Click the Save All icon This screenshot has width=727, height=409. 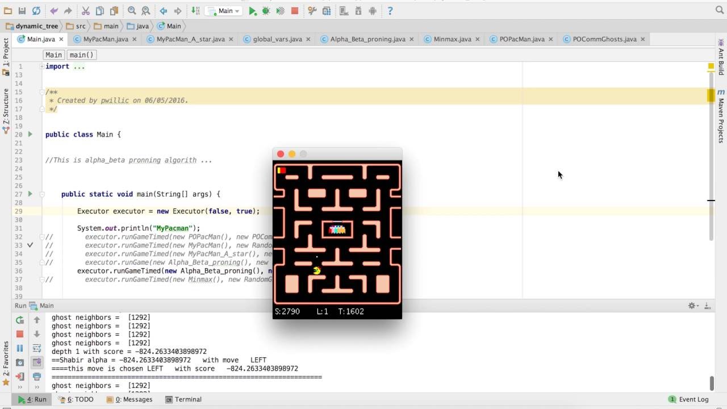click(x=22, y=11)
